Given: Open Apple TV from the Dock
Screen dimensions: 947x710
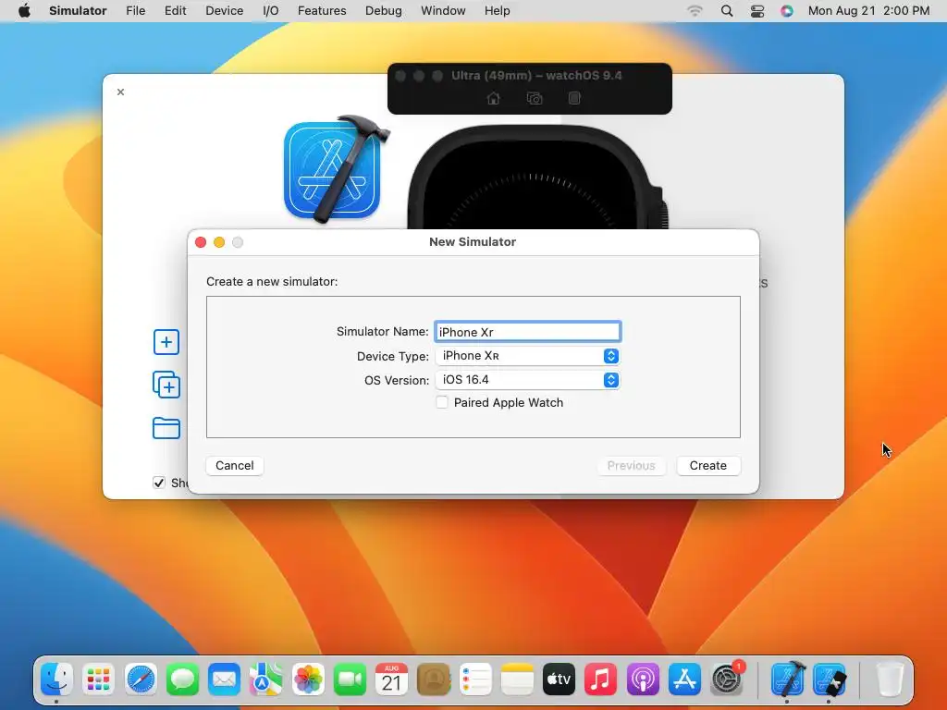Looking at the screenshot, I should point(559,679).
